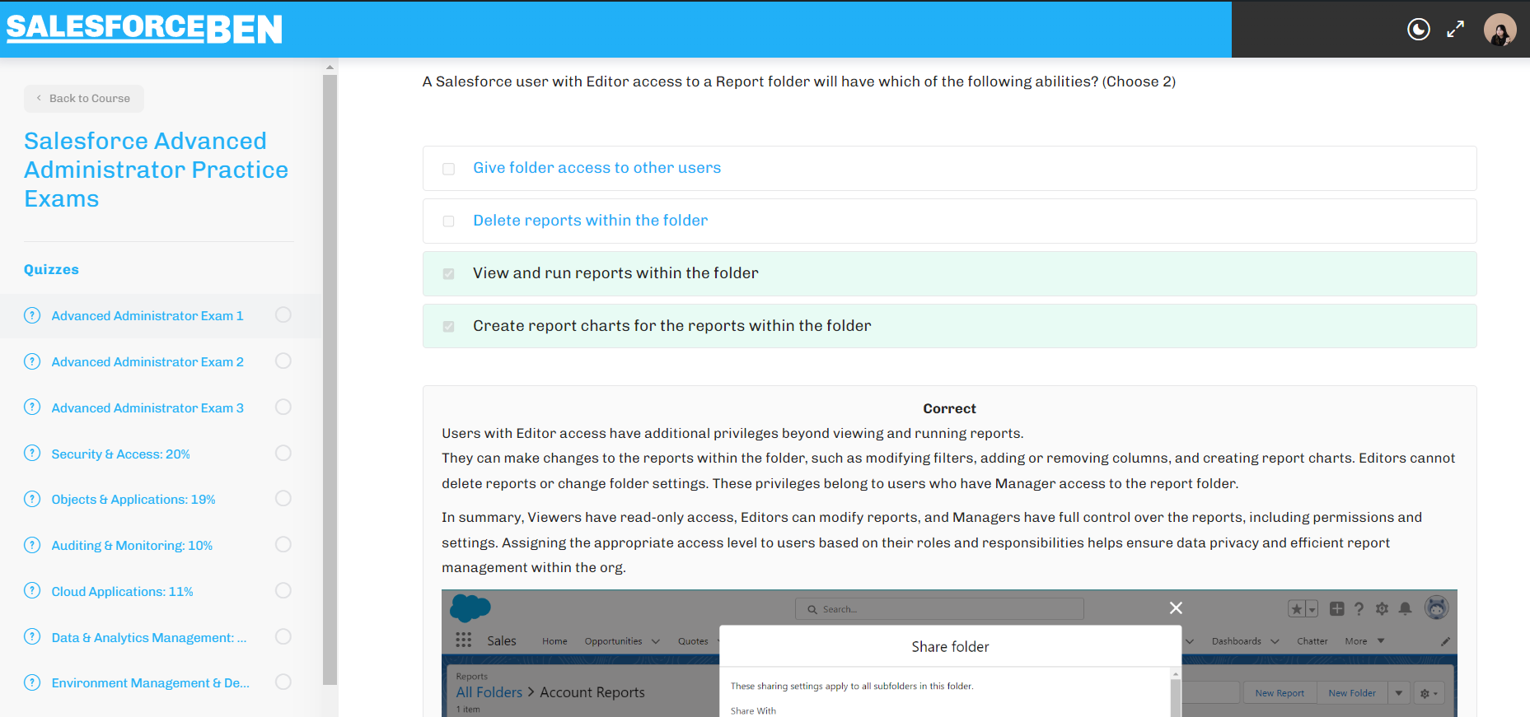The width and height of the screenshot is (1530, 717).
Task: Click question icon beside Security & Access
Action: click(32, 454)
